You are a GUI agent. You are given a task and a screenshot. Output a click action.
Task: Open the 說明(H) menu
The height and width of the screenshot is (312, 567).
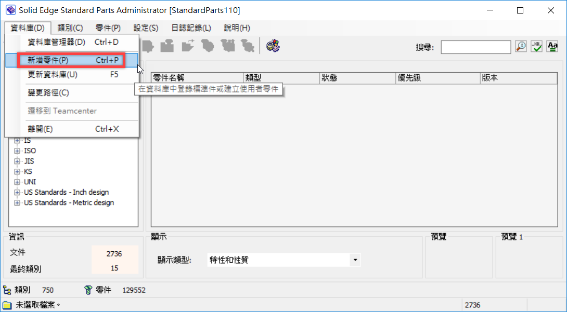[x=237, y=28]
